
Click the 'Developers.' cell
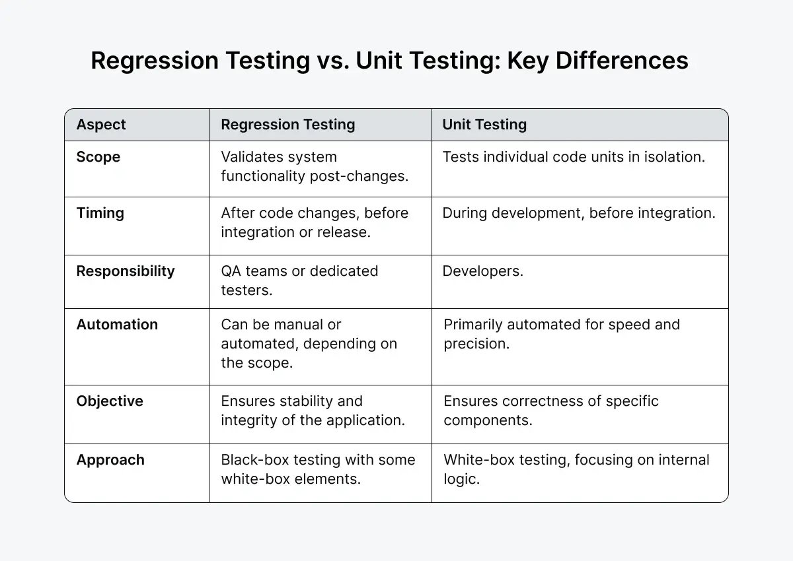click(482, 271)
